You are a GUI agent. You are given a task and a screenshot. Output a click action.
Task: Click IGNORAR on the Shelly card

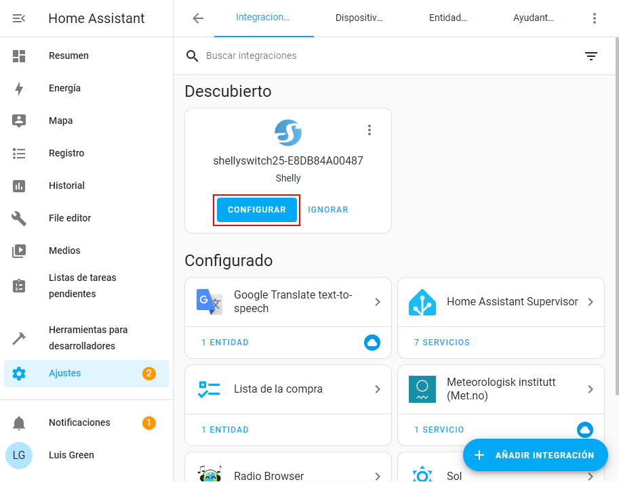(328, 210)
